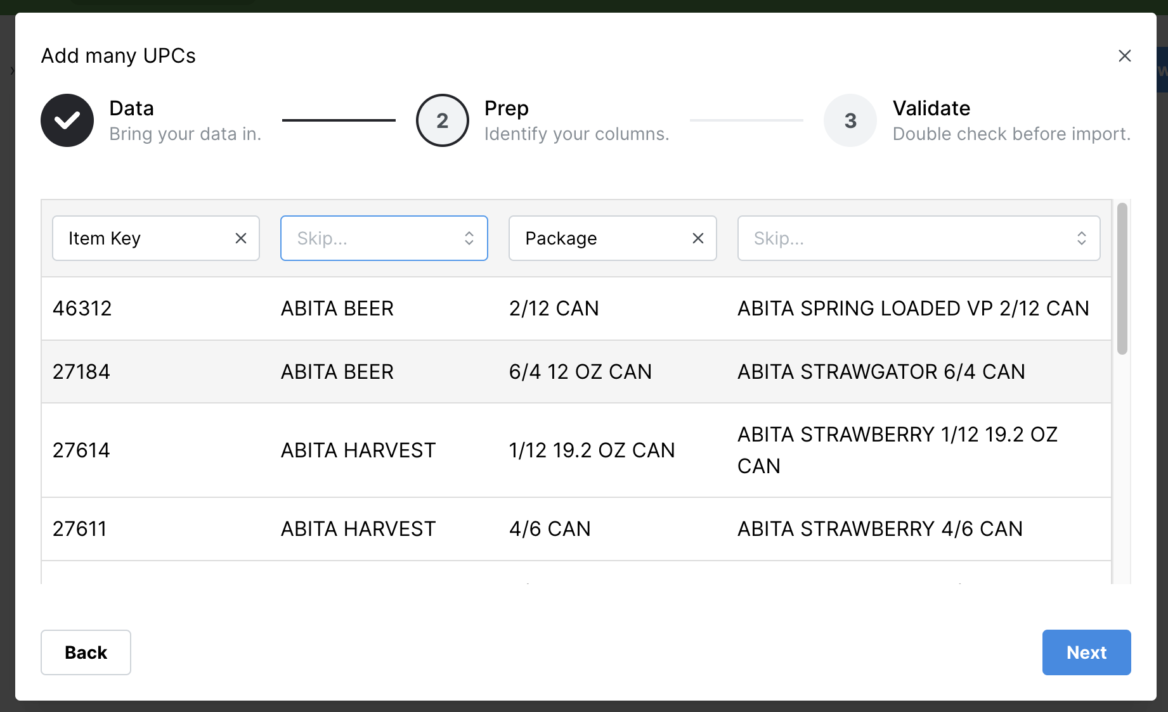Clear the Package column mapping
Image resolution: width=1168 pixels, height=712 pixels.
pyautogui.click(x=698, y=238)
